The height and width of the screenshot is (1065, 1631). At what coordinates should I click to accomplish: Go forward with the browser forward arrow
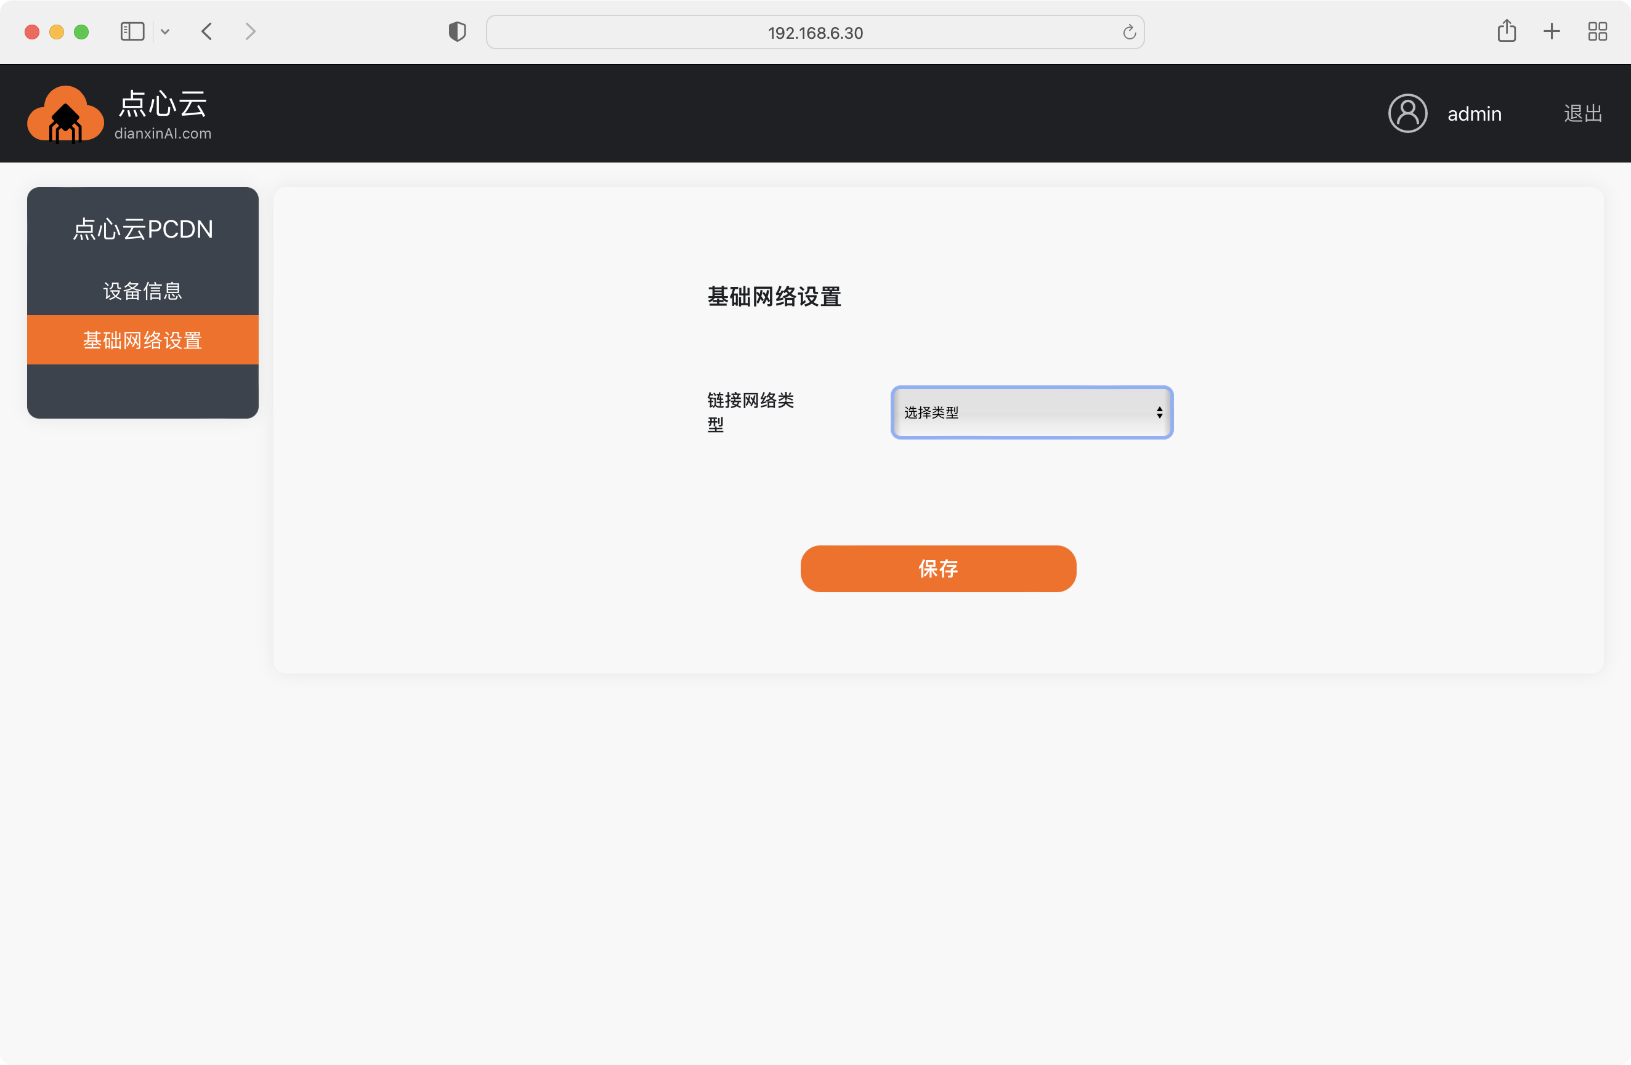(x=250, y=31)
